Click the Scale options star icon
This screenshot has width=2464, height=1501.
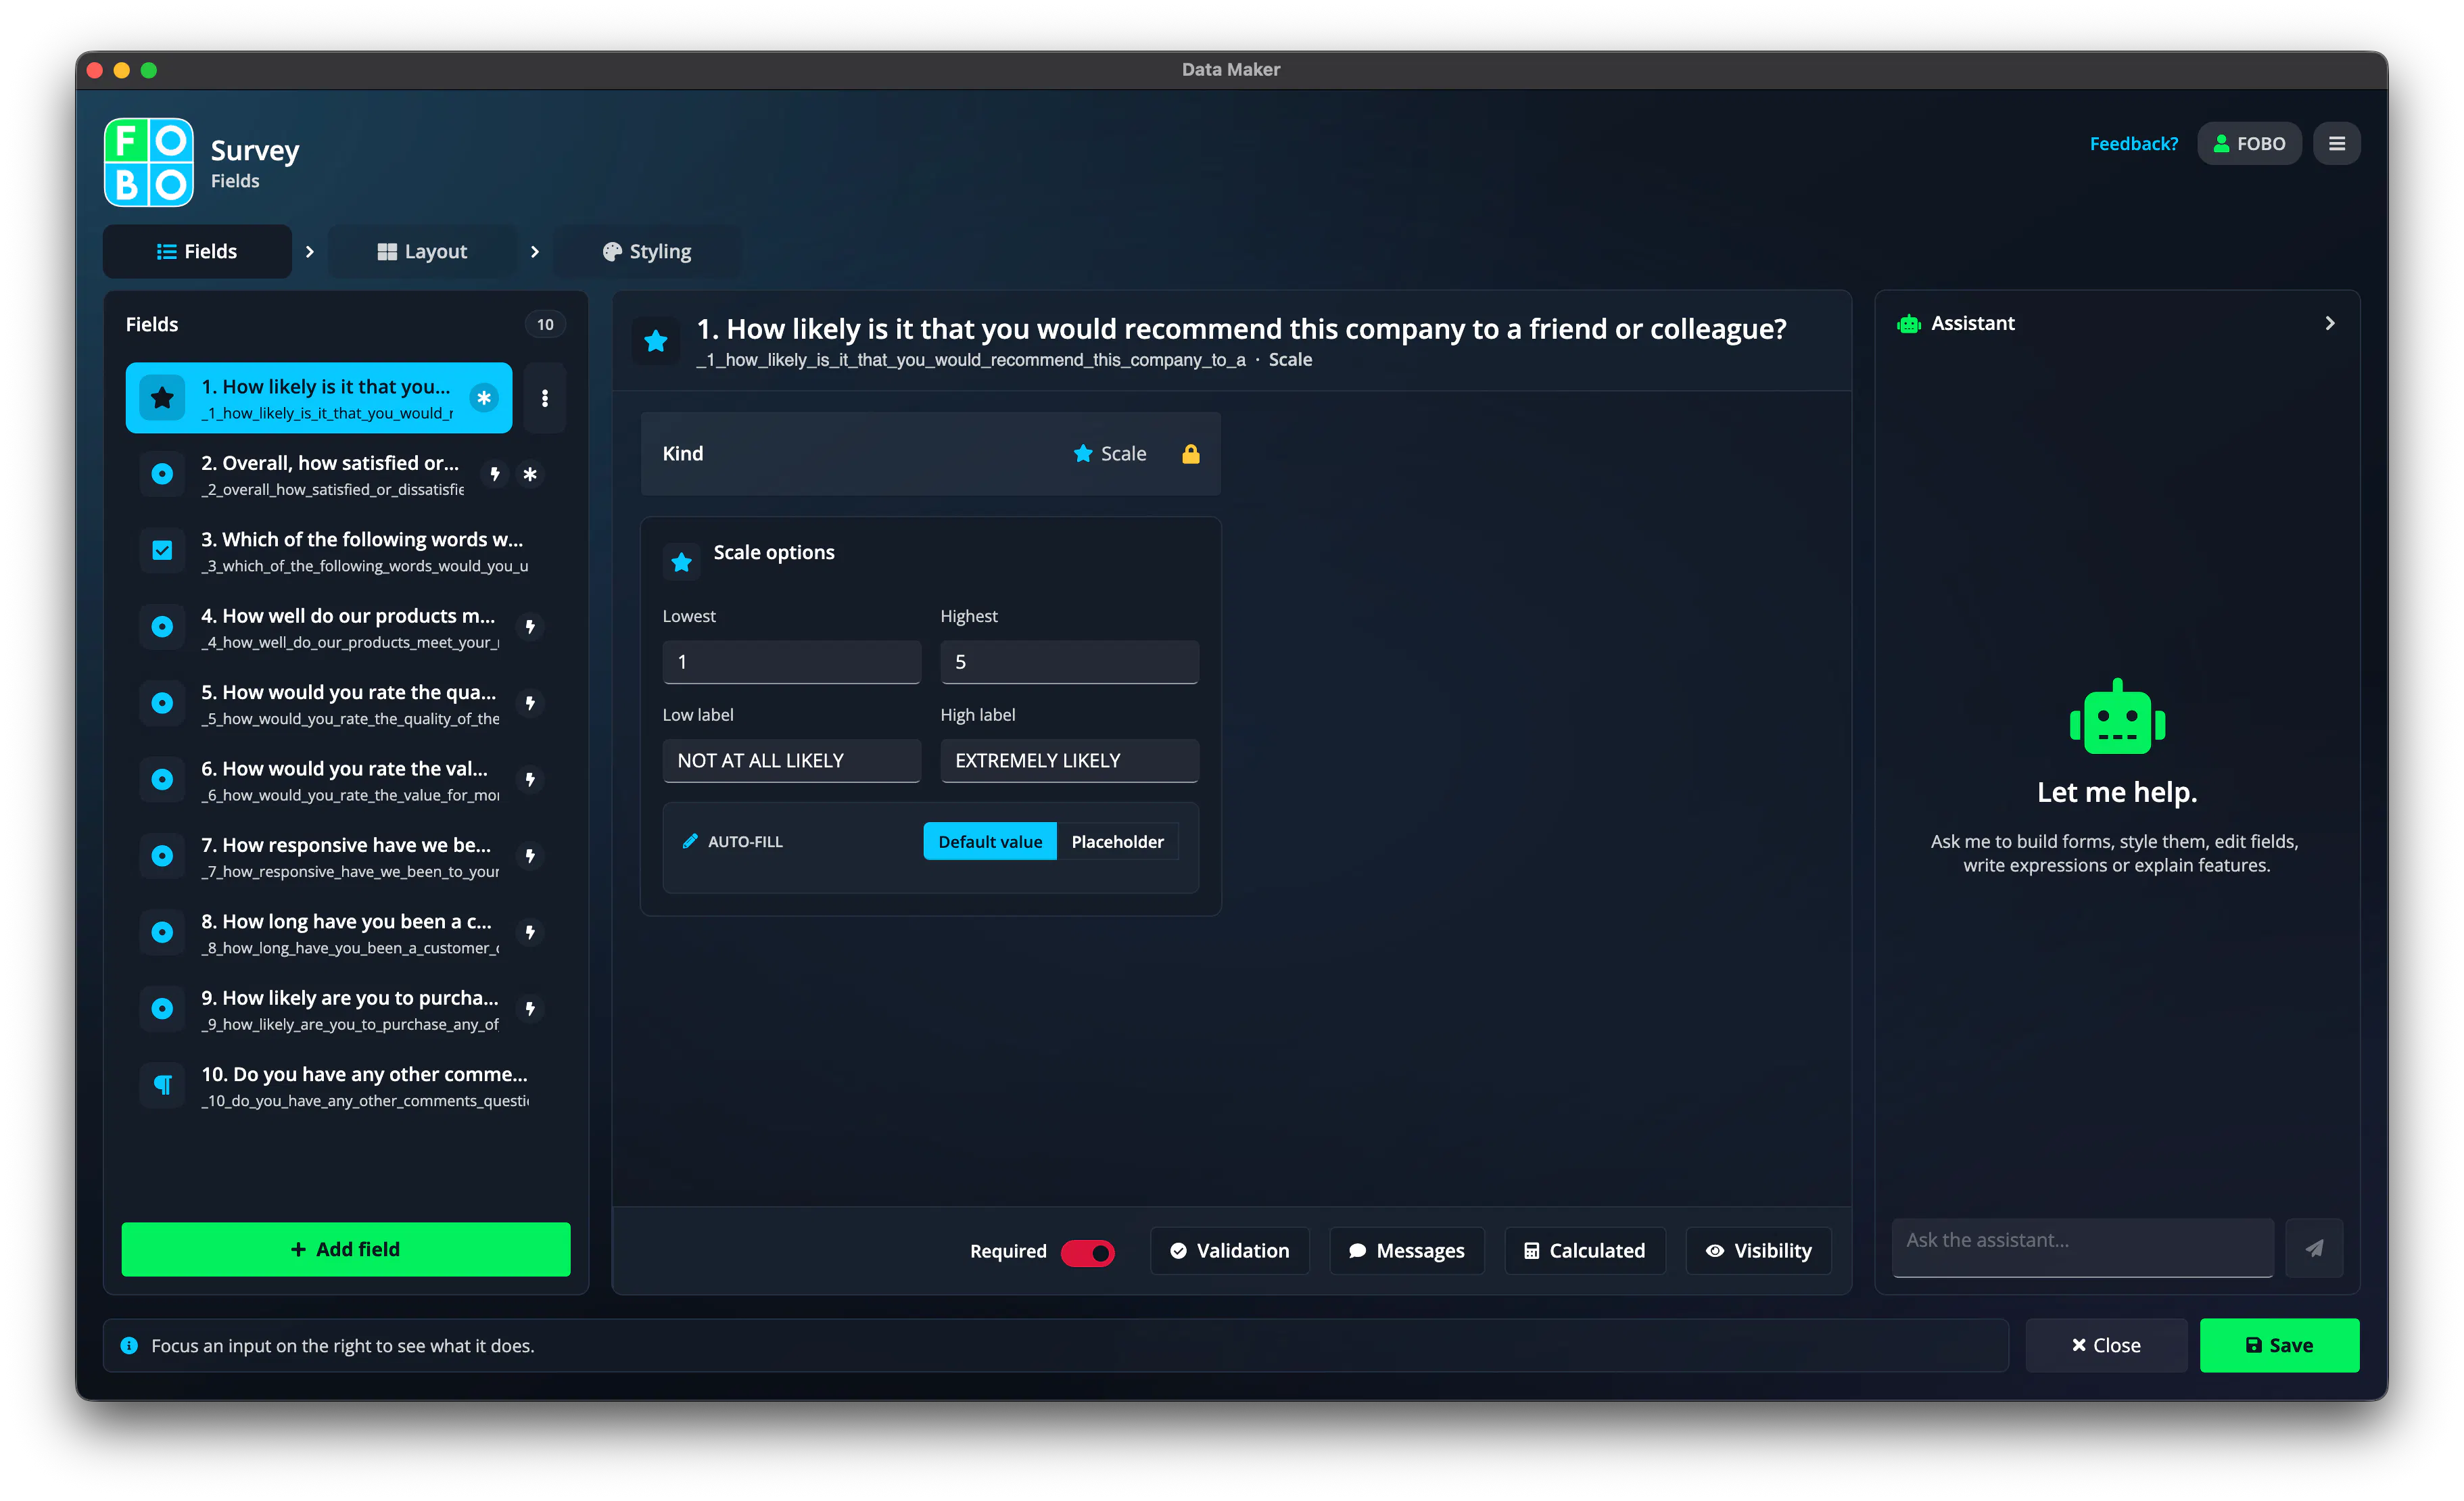click(x=682, y=562)
